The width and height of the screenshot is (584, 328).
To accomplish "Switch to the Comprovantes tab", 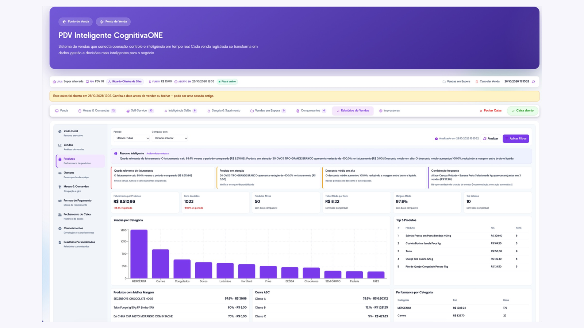I will (x=311, y=110).
